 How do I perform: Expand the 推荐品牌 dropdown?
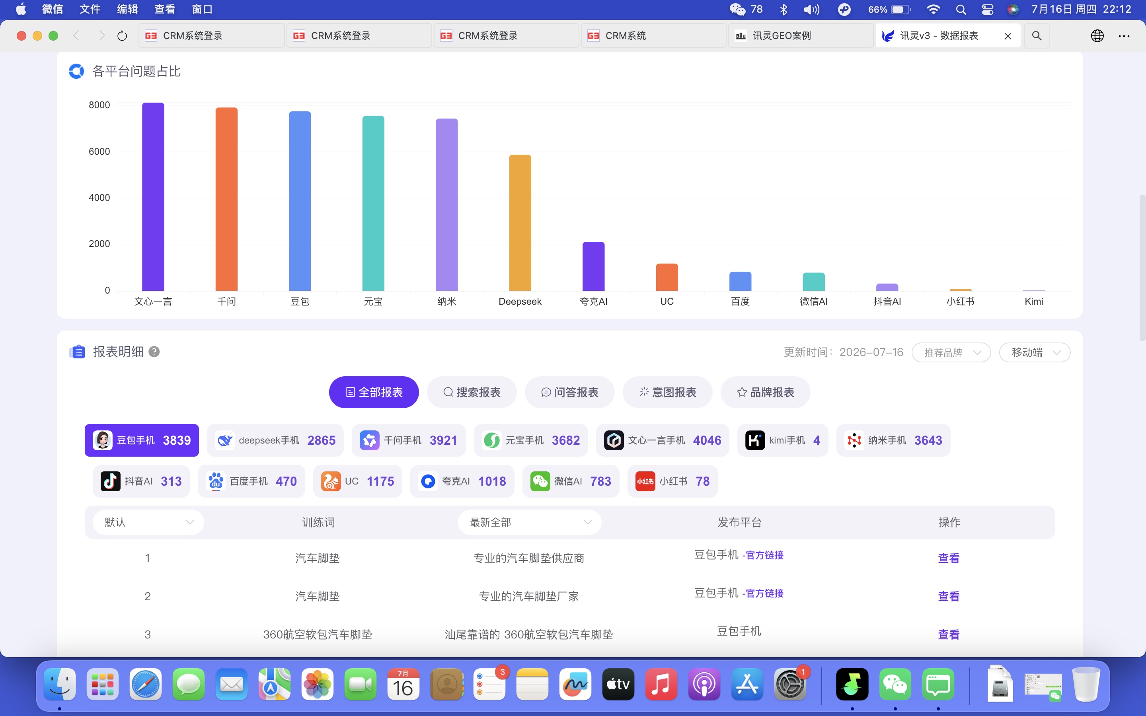[x=951, y=352]
